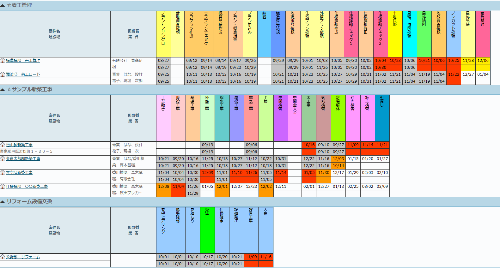Screen dimensions: 500x268
Task: Click the blue 引渡し column header
Action: [382, 118]
